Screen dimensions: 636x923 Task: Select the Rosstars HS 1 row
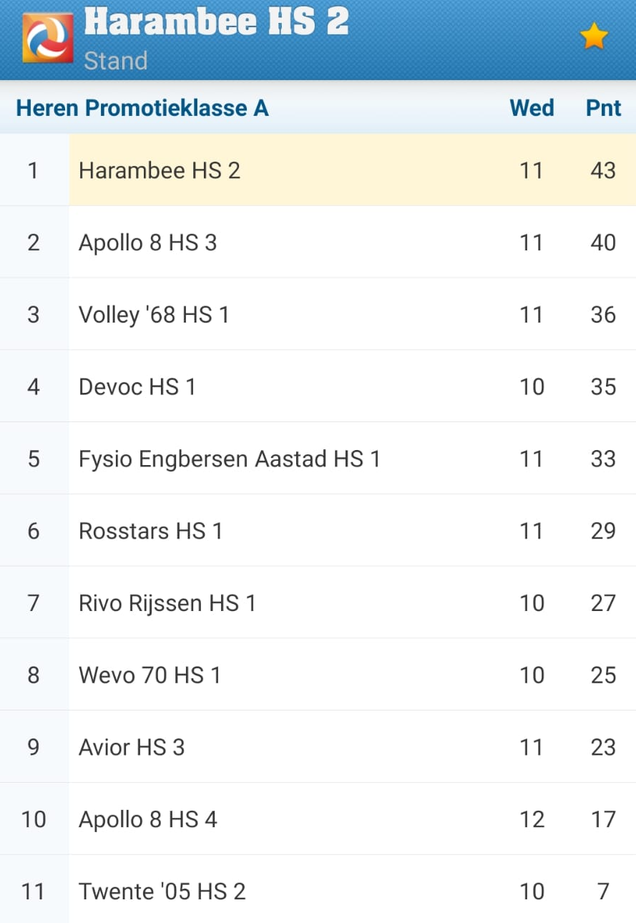click(x=150, y=531)
